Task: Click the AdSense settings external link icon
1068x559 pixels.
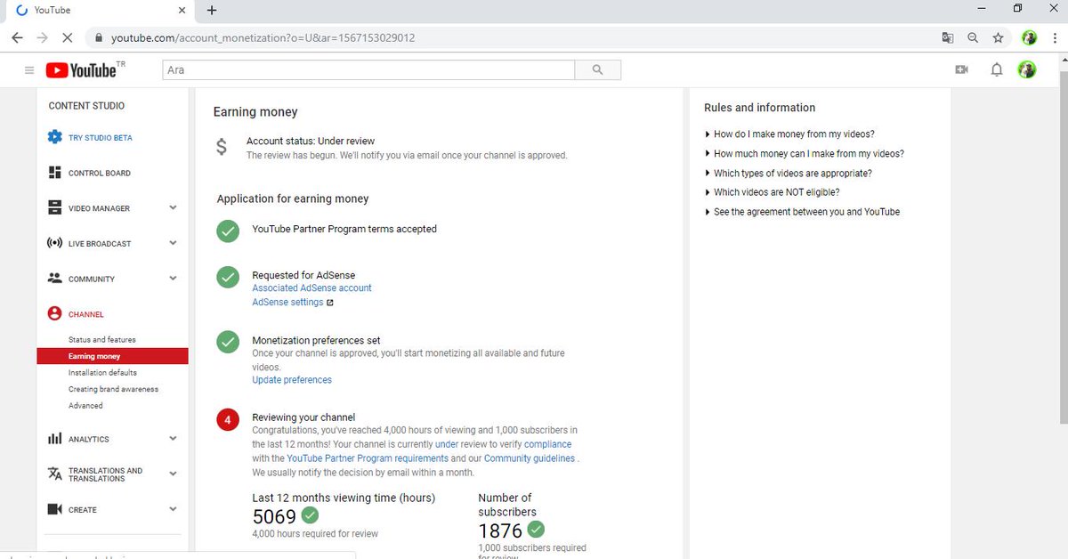Action: point(329,303)
